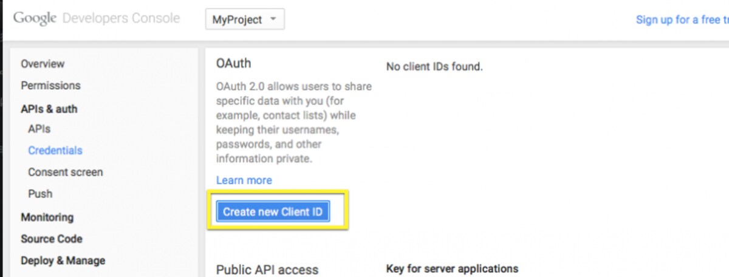Open the Sign up for a free trial link
The width and height of the screenshot is (729, 277).
[682, 19]
